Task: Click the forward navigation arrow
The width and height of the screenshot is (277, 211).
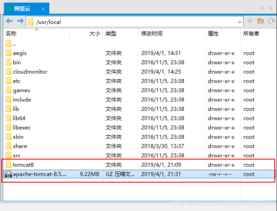Action: point(20,21)
